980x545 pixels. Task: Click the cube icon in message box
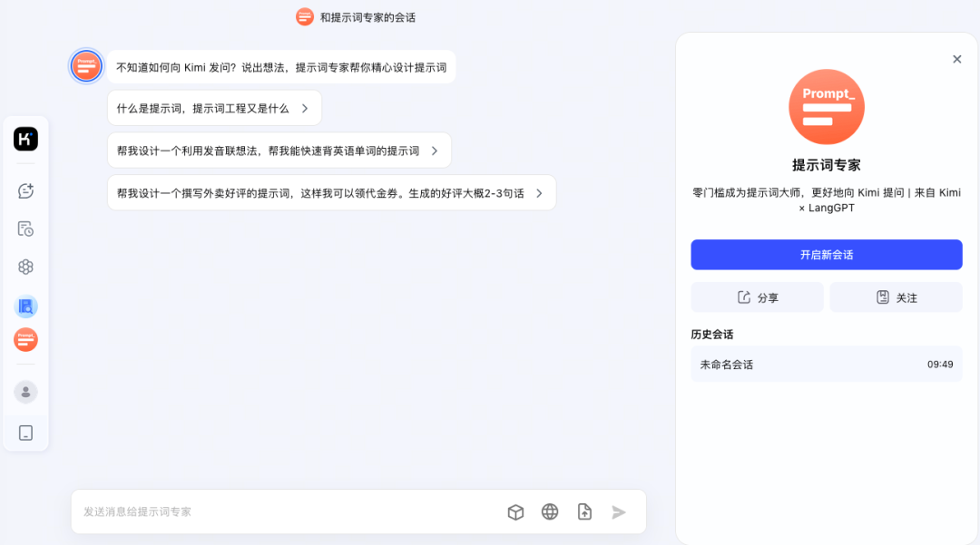(515, 512)
